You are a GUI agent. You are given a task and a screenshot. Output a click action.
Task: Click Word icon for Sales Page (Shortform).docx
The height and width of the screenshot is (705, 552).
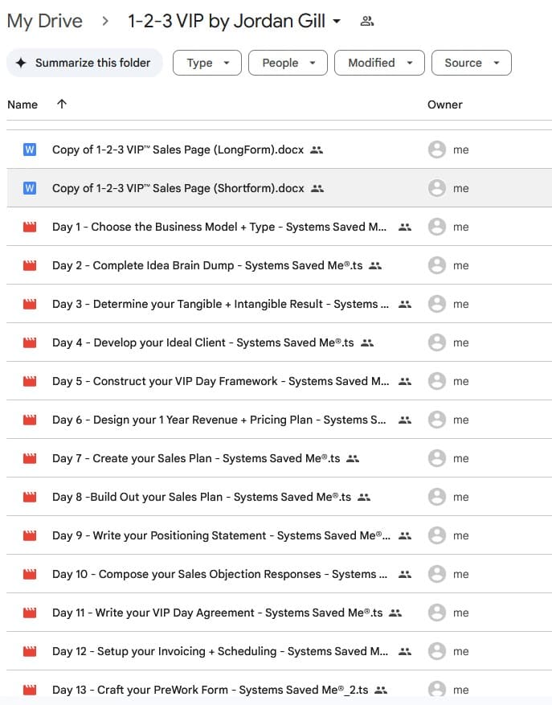(x=31, y=188)
